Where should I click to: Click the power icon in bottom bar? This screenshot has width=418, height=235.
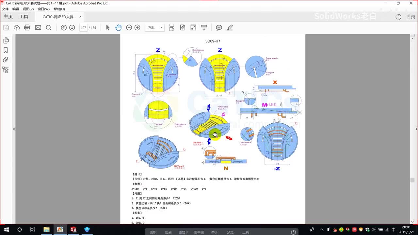point(294,232)
